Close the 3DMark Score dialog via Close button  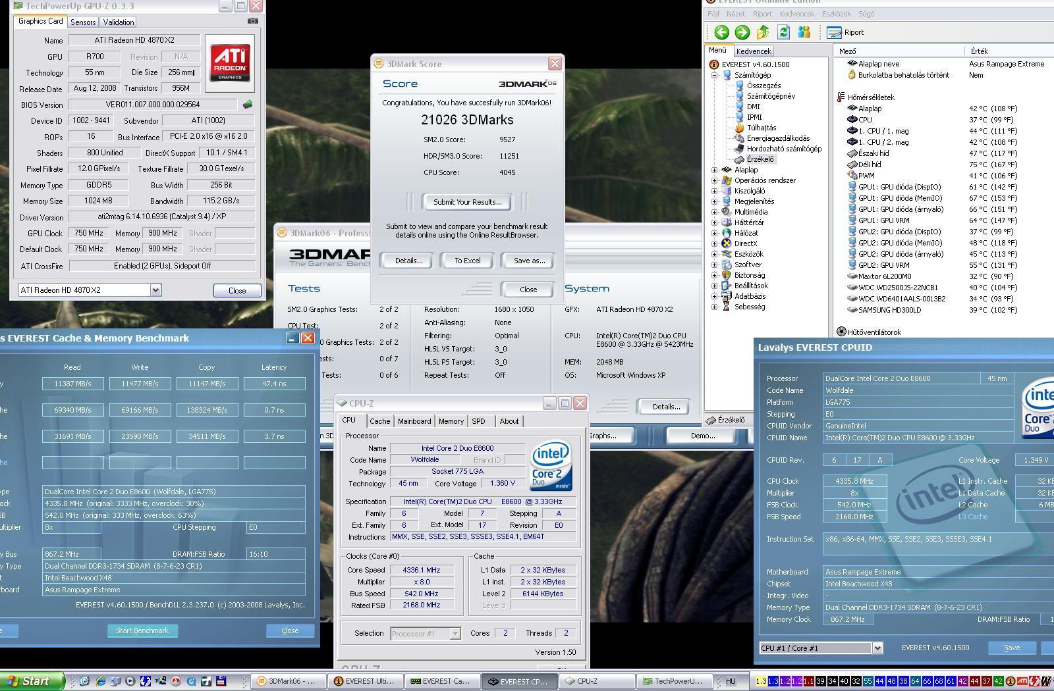pyautogui.click(x=528, y=290)
